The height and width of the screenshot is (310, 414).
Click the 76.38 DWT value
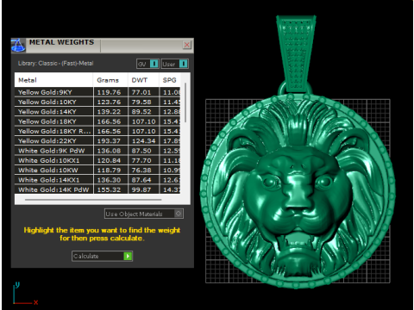[141, 170]
